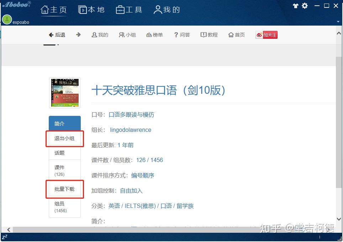This screenshot has width=343, height=242.
Task: Click the expoabo user avatar icon
Action: point(7,20)
